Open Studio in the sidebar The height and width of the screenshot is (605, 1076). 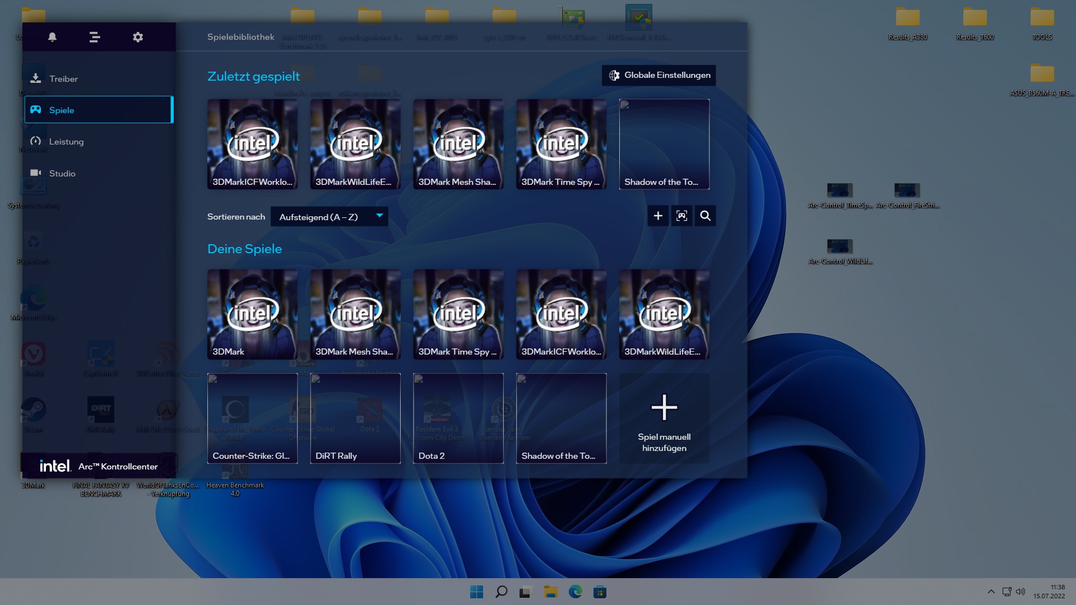click(x=62, y=174)
